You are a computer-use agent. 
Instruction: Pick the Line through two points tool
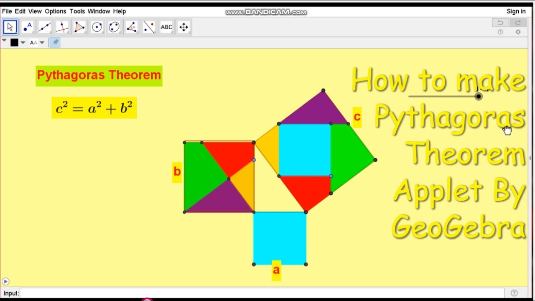tap(45, 27)
